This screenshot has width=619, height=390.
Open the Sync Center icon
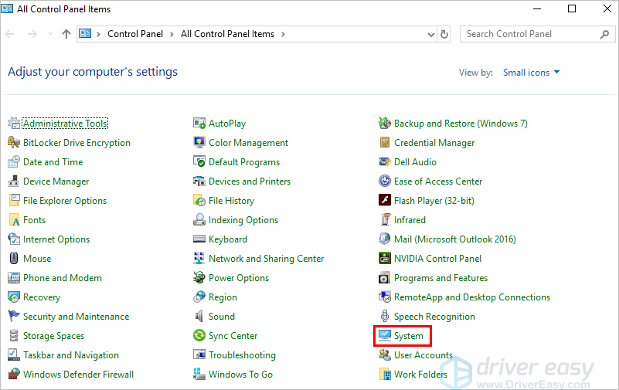pos(199,336)
